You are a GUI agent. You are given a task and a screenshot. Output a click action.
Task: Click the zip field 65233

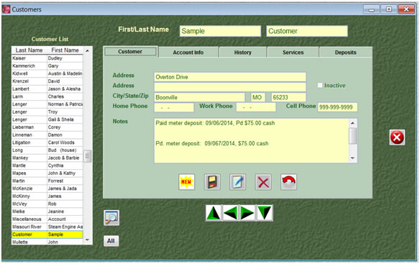288,97
